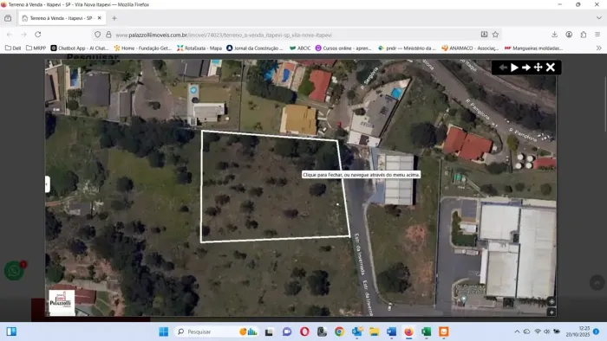The image size is (607, 341).
Task: Open pndr — Ministério da bookmark
Action: tap(407, 48)
